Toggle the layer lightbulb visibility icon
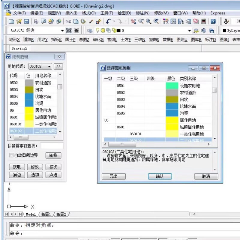Screen dimensions: 240x240 tap(97, 30)
